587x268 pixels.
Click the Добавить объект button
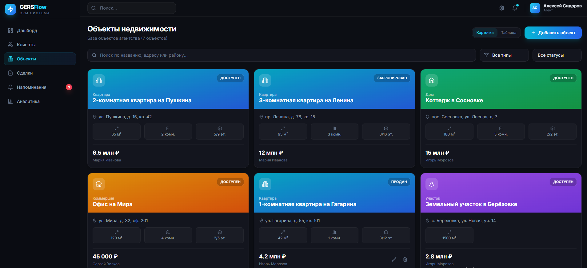click(x=553, y=33)
